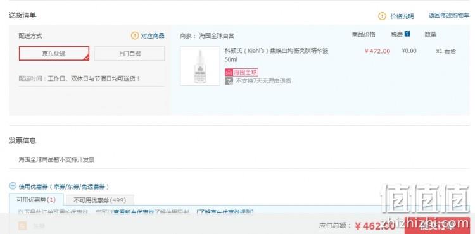Click the ¥0.00 tax value

click(x=409, y=51)
